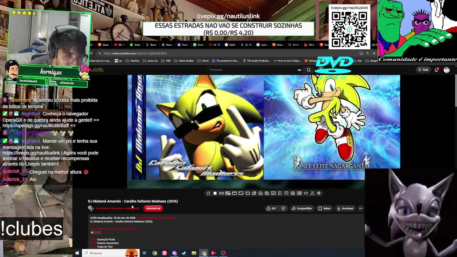This screenshot has width=457, height=257.
Task: Open the aulas cria bookmarks folder
Action: click(150, 61)
